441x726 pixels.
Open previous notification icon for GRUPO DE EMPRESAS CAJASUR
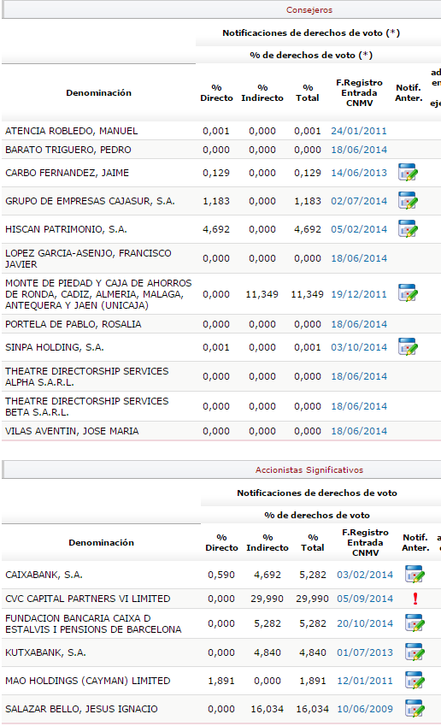click(408, 200)
